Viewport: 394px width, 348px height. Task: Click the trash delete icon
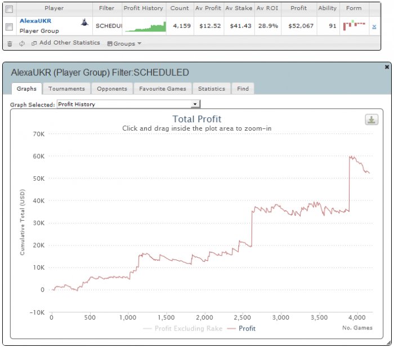click(x=10, y=44)
